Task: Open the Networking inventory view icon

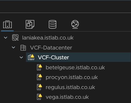Action: [x=75, y=24]
